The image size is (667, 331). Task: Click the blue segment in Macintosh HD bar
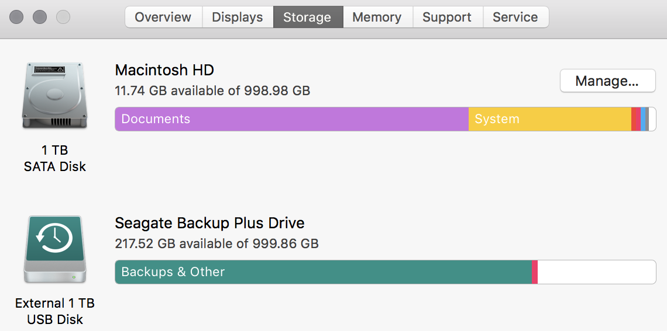644,119
